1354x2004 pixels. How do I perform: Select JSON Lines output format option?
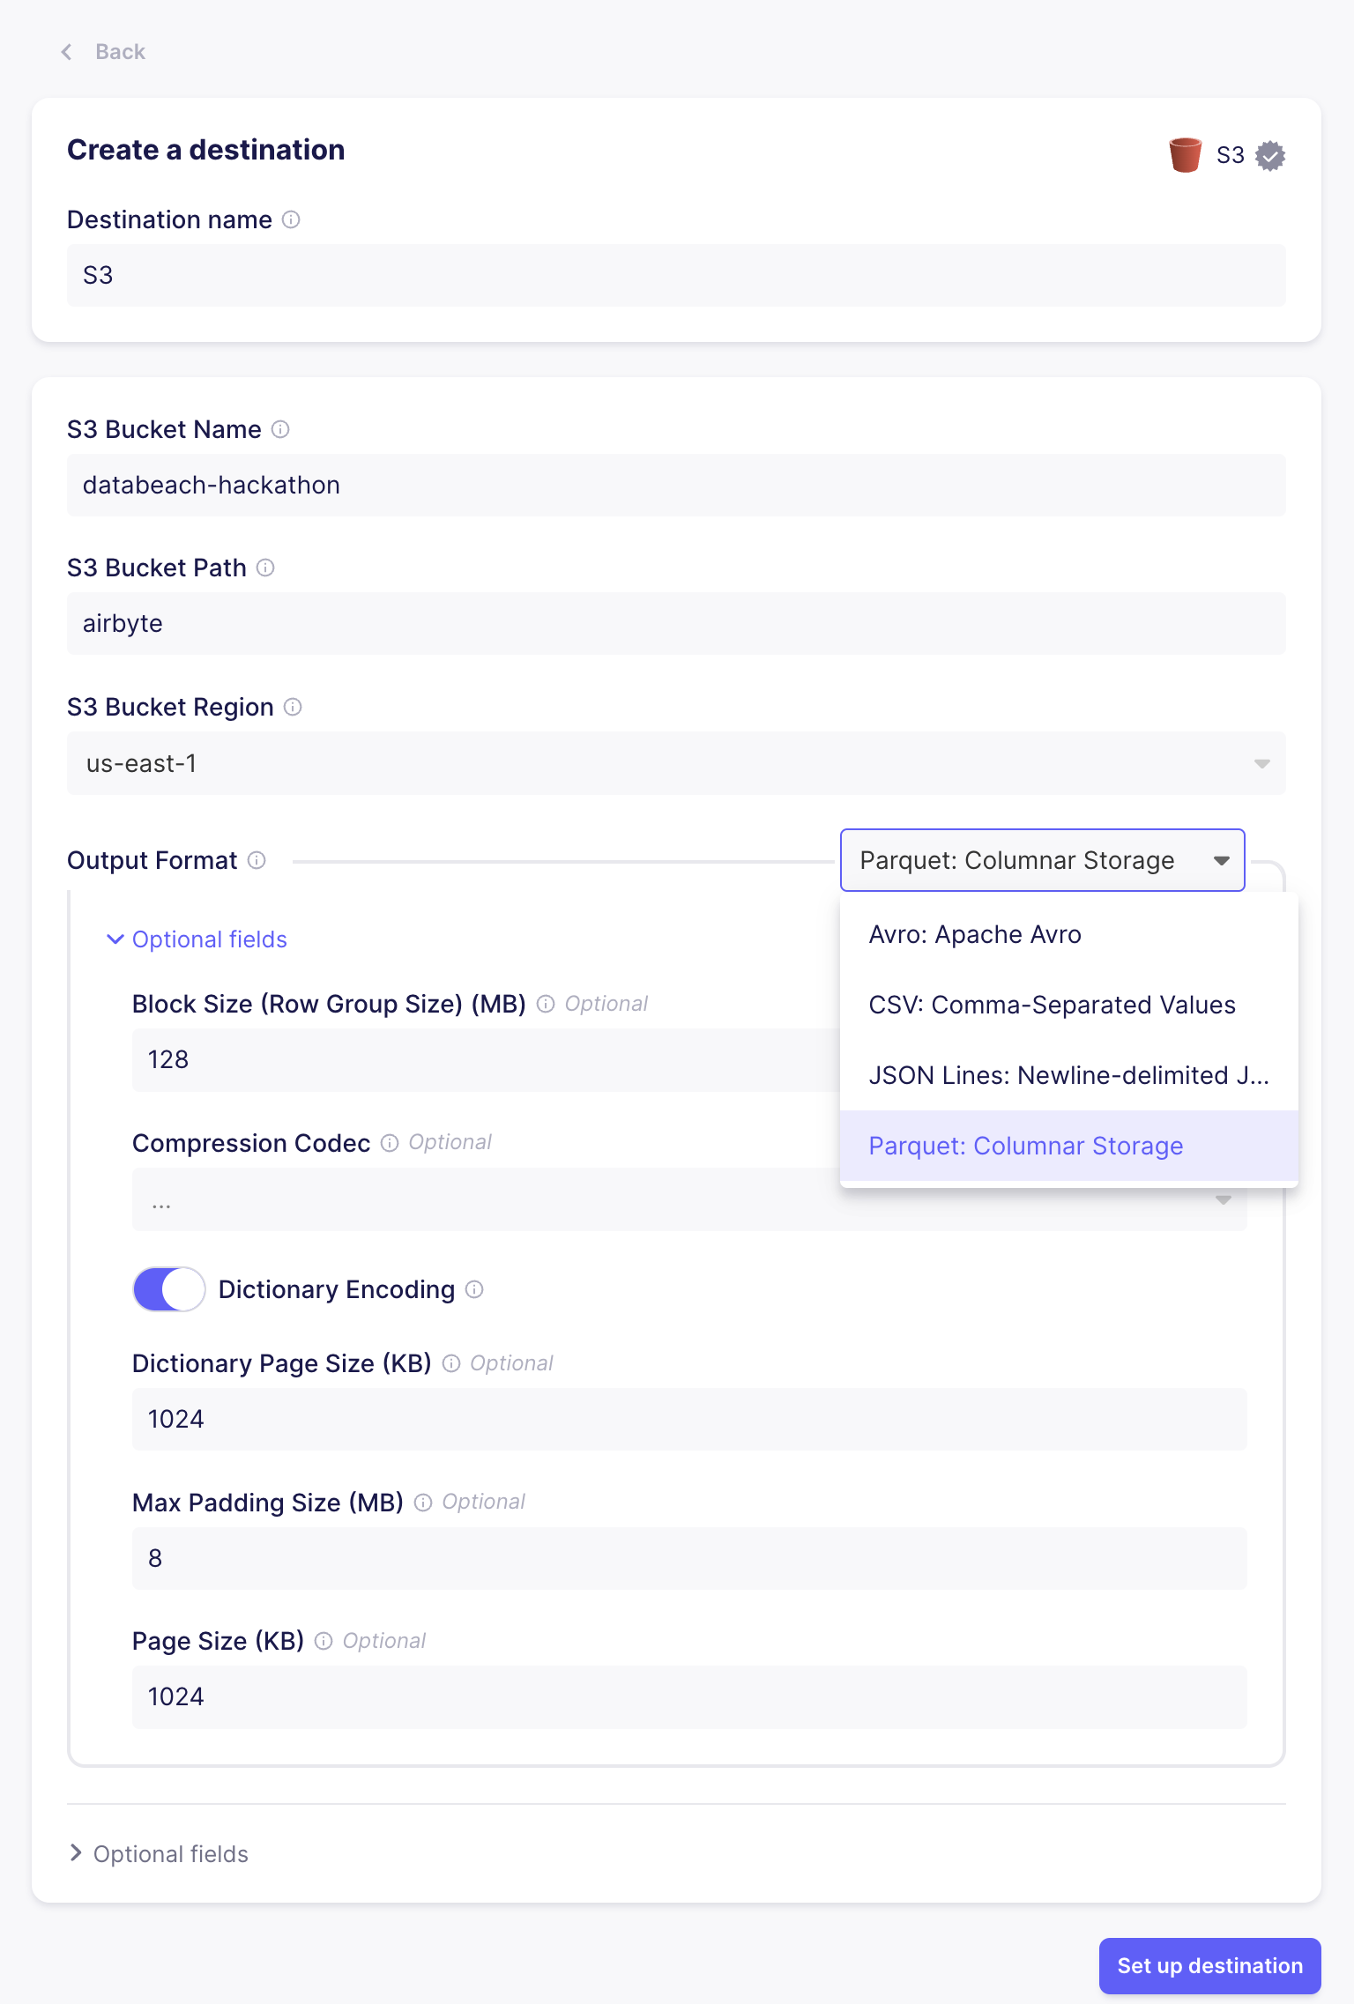click(x=1068, y=1075)
